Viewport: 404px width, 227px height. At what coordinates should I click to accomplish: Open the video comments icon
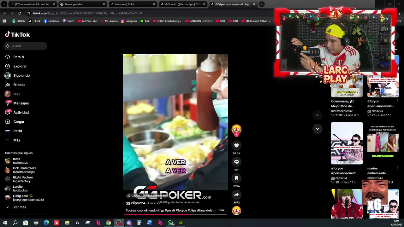tap(236, 162)
